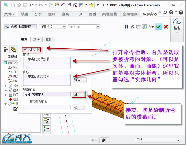Toggle the attached preview icon
The width and height of the screenshot is (186, 145).
pos(144,27)
